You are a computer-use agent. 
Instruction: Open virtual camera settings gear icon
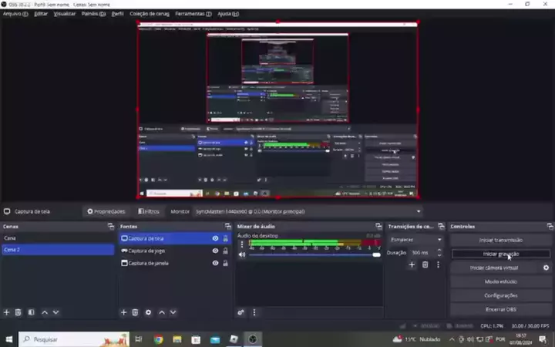coord(547,268)
